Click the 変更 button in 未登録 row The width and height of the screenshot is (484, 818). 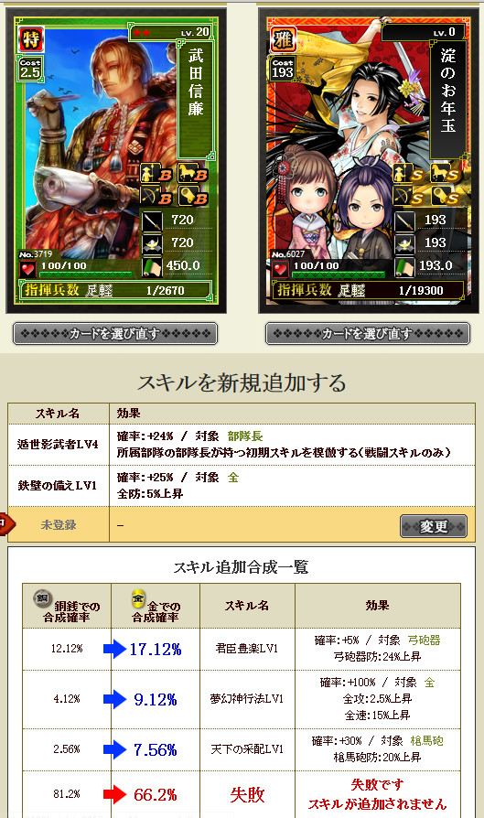click(433, 526)
